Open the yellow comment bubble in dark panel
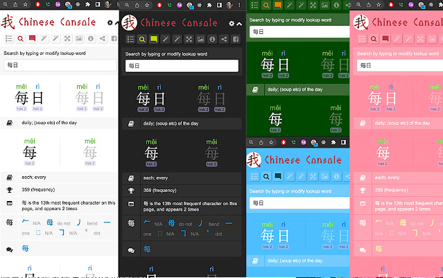 [x=154, y=40]
